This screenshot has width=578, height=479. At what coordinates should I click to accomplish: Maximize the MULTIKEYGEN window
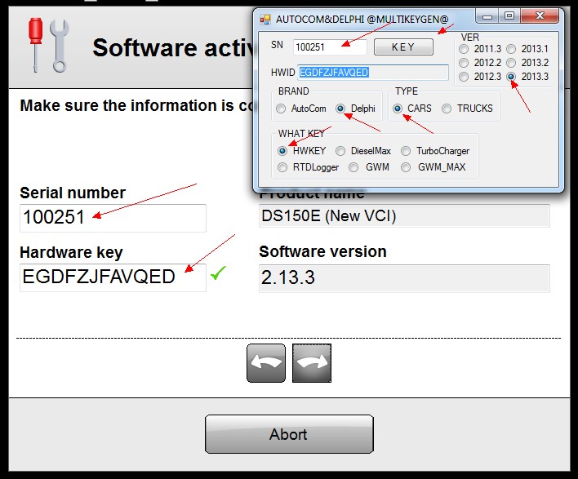(x=509, y=16)
